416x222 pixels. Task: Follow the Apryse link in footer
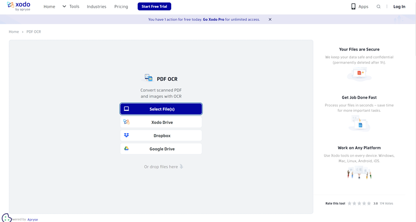pos(33,219)
